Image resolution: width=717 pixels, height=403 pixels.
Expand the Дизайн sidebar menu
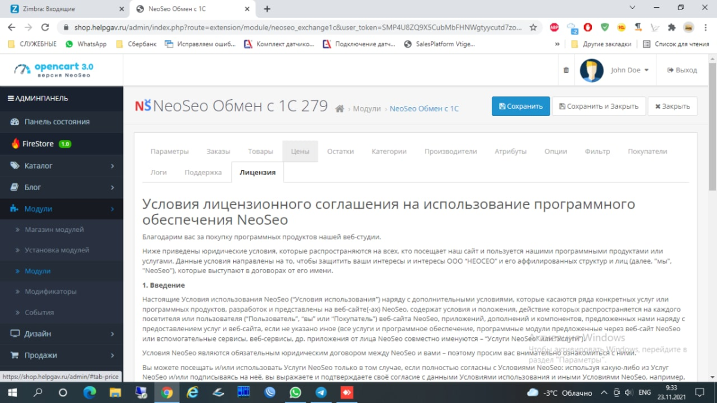62,334
